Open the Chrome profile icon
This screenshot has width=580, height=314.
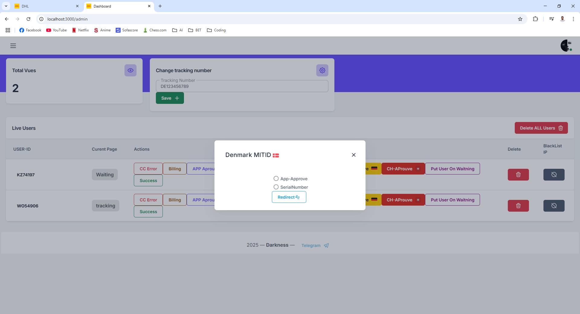tap(562, 19)
